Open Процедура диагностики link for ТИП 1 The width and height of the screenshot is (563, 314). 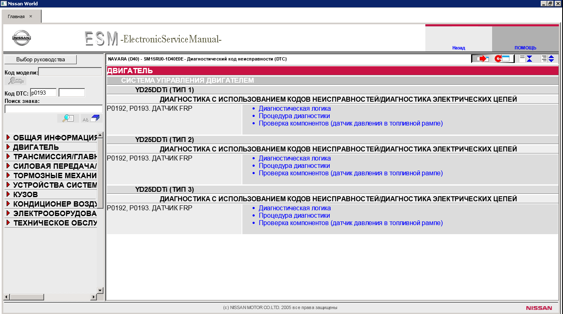click(x=294, y=116)
